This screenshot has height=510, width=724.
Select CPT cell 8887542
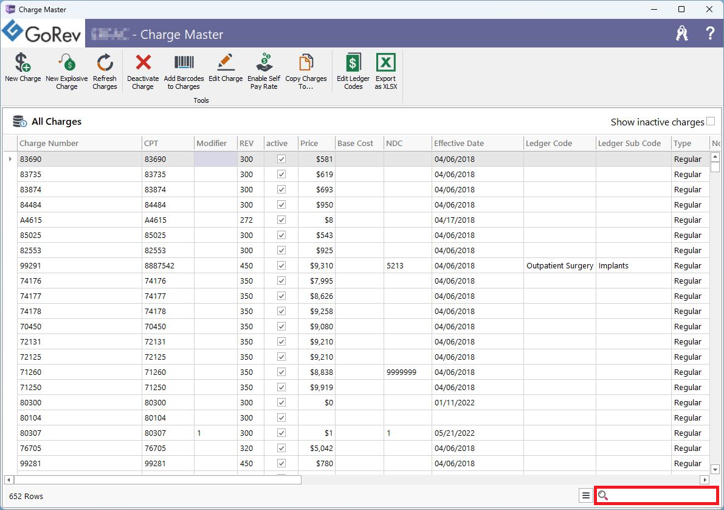click(168, 265)
